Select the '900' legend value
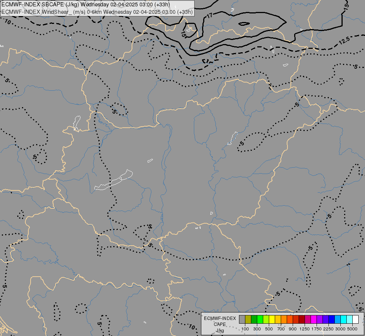The width and height of the screenshot is (365, 336). click(293, 329)
